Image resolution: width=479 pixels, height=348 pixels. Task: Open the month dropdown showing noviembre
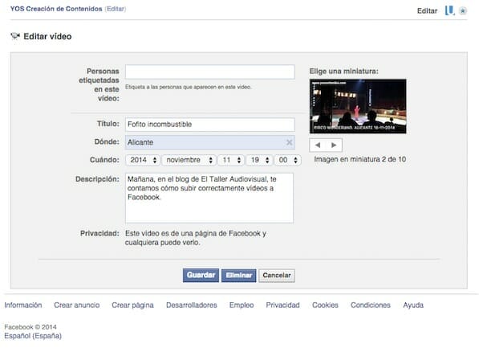coord(189,160)
